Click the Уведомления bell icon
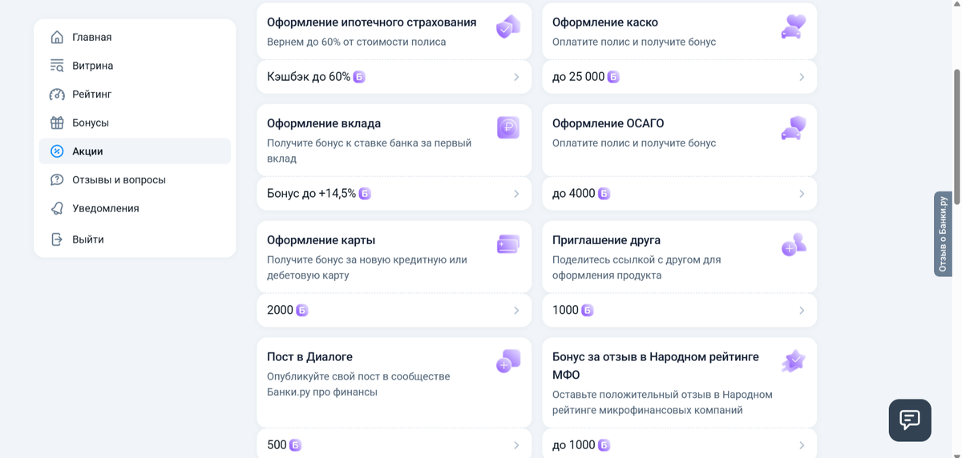962x458 pixels. (x=57, y=208)
